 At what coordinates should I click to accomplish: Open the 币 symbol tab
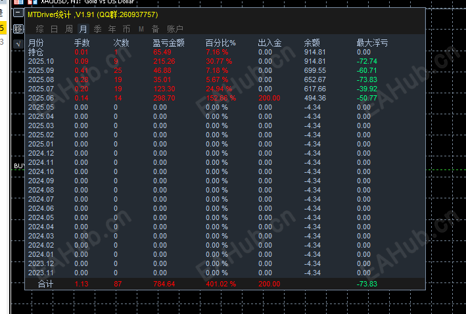pos(127,29)
